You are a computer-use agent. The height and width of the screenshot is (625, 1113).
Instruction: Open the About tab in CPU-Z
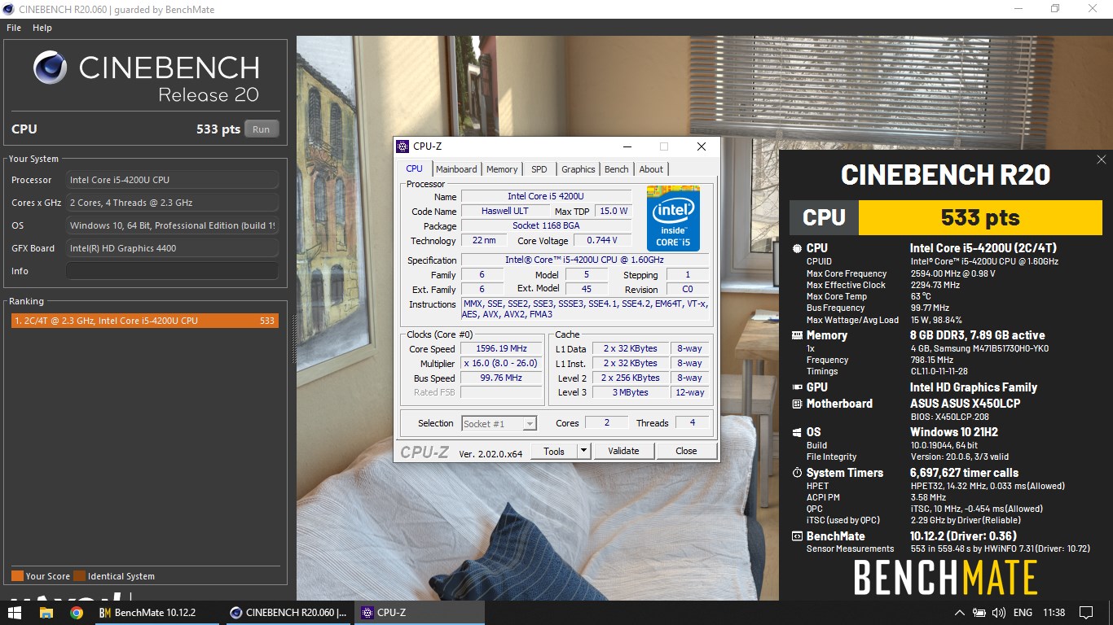coord(651,169)
